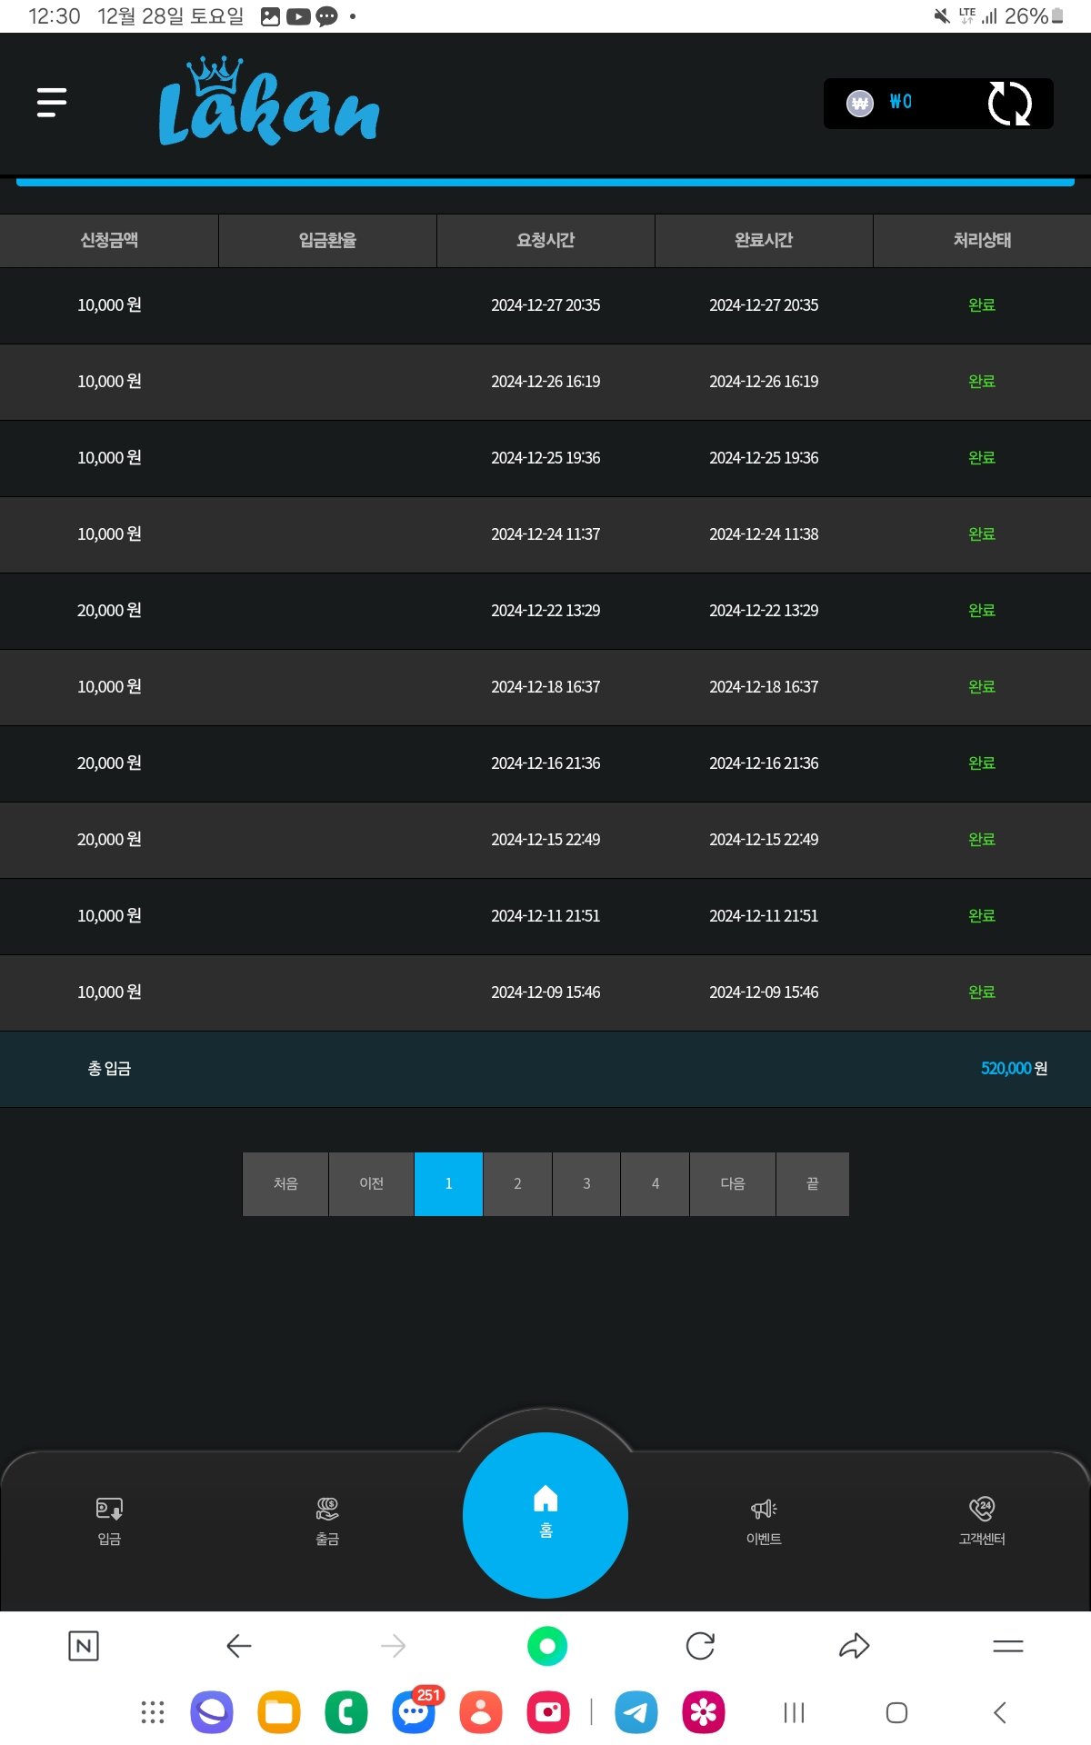The width and height of the screenshot is (1091, 1745).
Task: Click the 처리상태 column header
Action: pyautogui.click(x=982, y=241)
